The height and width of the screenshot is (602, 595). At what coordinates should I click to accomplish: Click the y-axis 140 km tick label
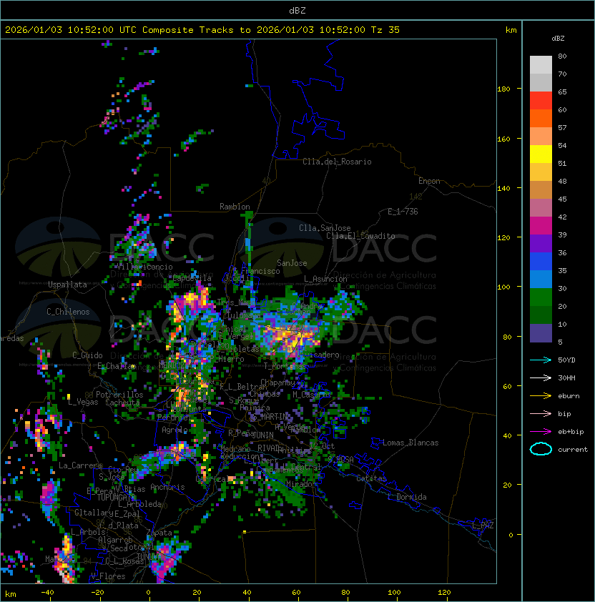point(503,189)
